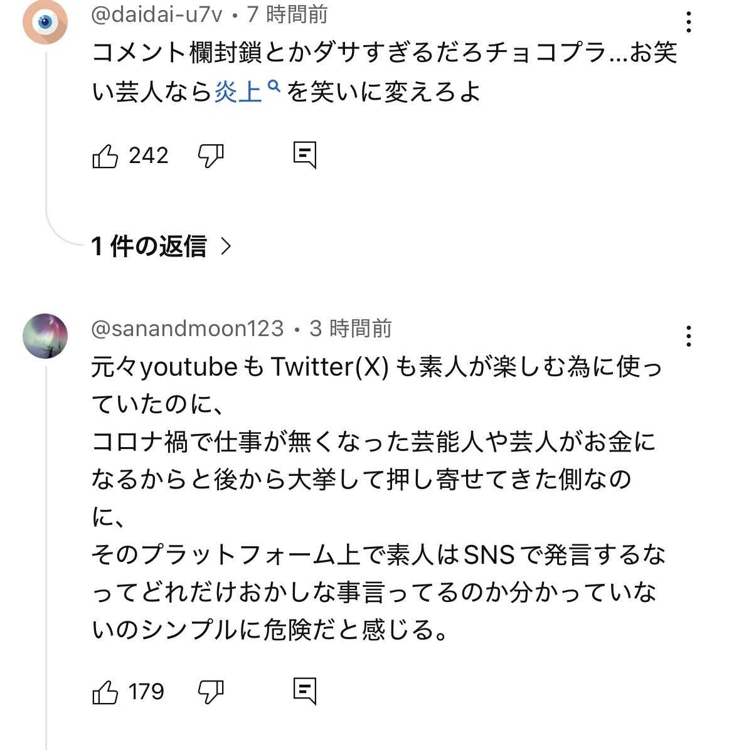Dislike the @sanandmoon123 comment

(x=211, y=692)
